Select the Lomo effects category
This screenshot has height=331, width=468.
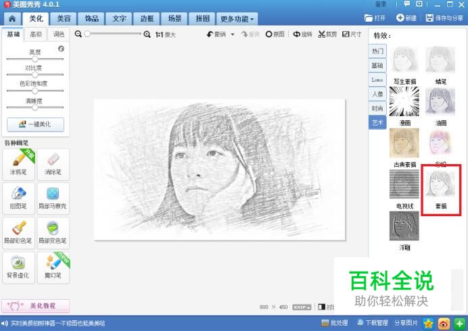point(377,80)
